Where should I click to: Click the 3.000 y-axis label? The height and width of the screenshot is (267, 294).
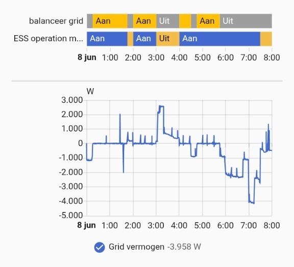(x=72, y=100)
